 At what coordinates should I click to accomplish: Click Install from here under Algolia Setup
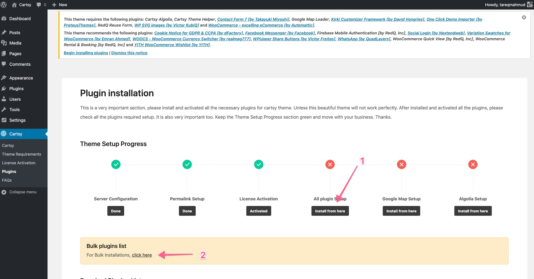coord(473,211)
